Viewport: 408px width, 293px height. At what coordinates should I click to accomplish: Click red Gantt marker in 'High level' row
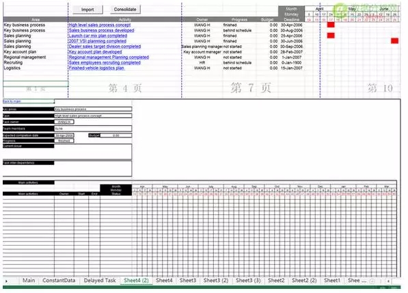click(x=331, y=25)
